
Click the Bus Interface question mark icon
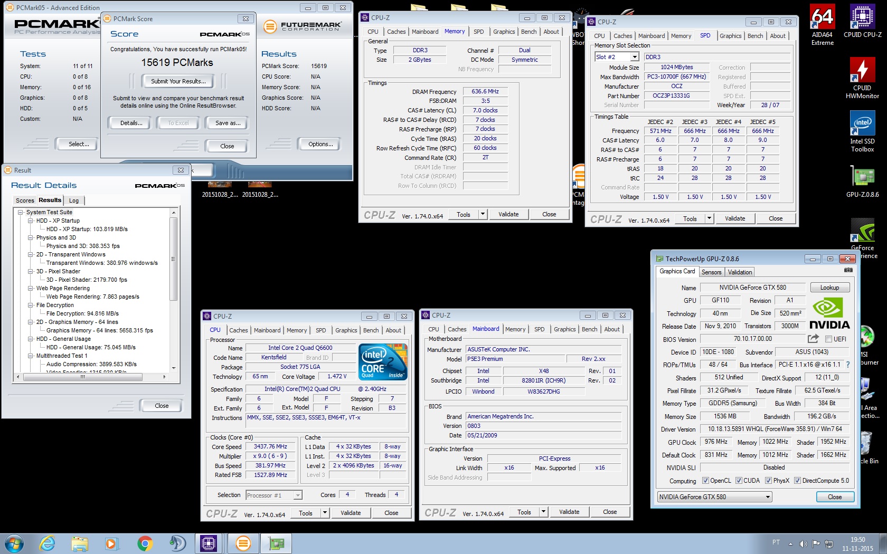(848, 365)
